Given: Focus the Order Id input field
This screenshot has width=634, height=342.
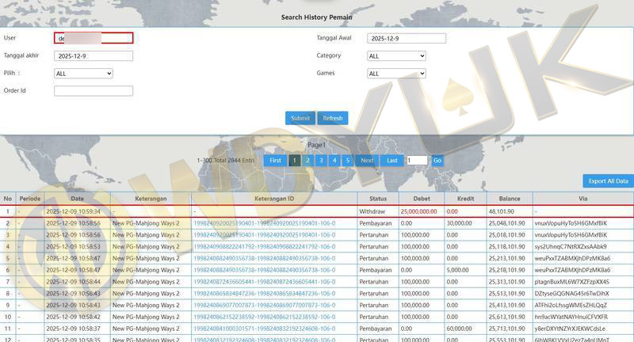Looking at the screenshot, I should (94, 91).
